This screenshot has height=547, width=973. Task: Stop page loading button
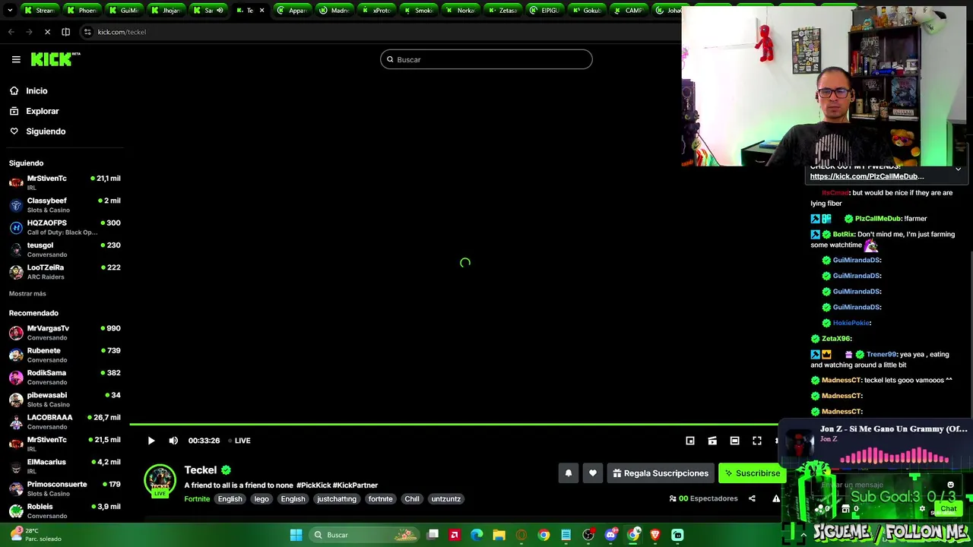point(47,32)
